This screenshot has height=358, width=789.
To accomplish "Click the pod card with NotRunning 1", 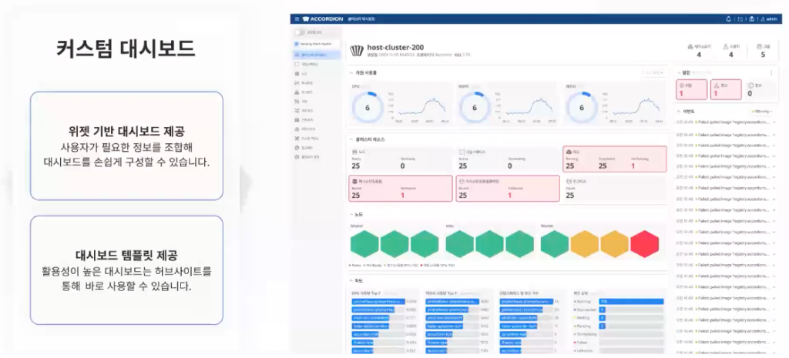I will [615, 159].
